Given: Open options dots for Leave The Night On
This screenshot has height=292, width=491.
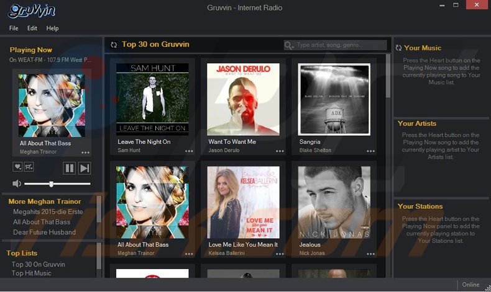Looking at the screenshot, I should 189,151.
